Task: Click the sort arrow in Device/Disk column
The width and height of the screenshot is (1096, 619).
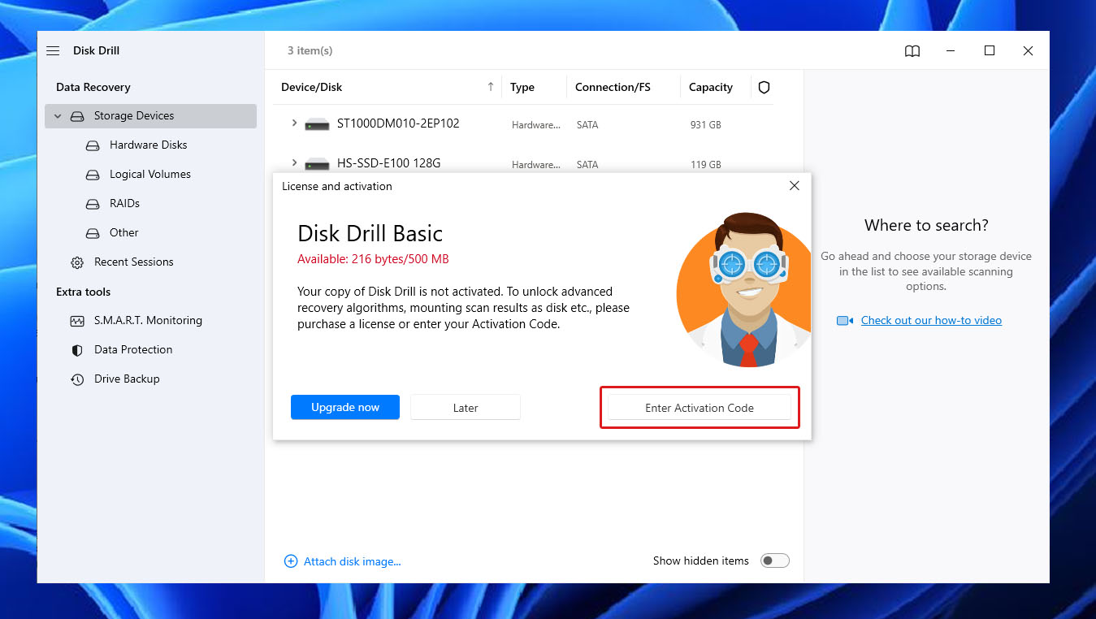Action: click(x=491, y=86)
